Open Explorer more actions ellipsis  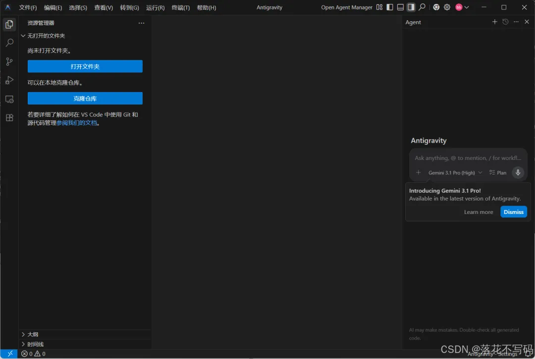point(141,23)
